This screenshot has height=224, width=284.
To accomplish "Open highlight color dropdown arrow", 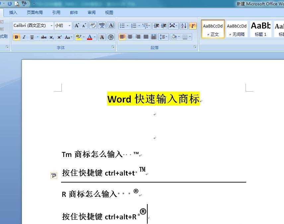I will 84,37.
